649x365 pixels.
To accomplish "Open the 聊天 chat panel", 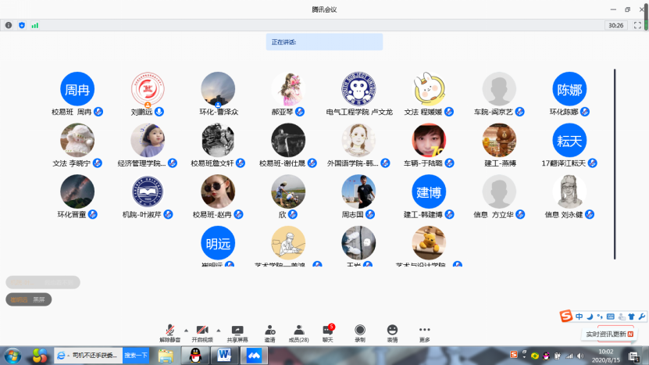I will [x=328, y=333].
